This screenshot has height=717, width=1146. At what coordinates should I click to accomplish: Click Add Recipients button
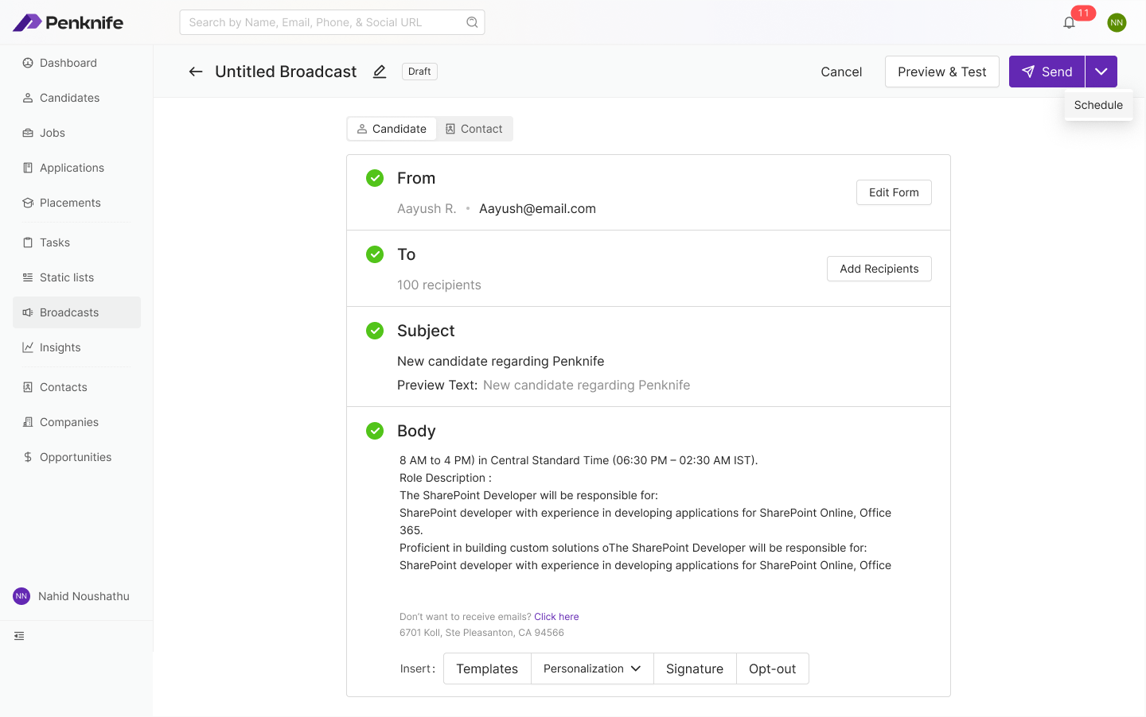(879, 269)
